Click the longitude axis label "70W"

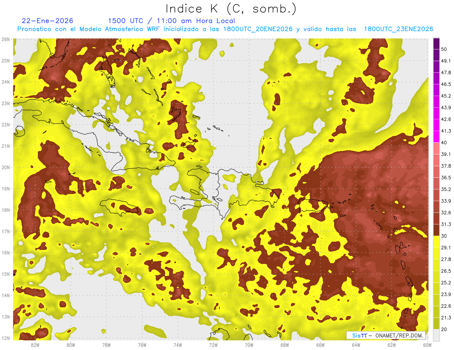[249, 345]
